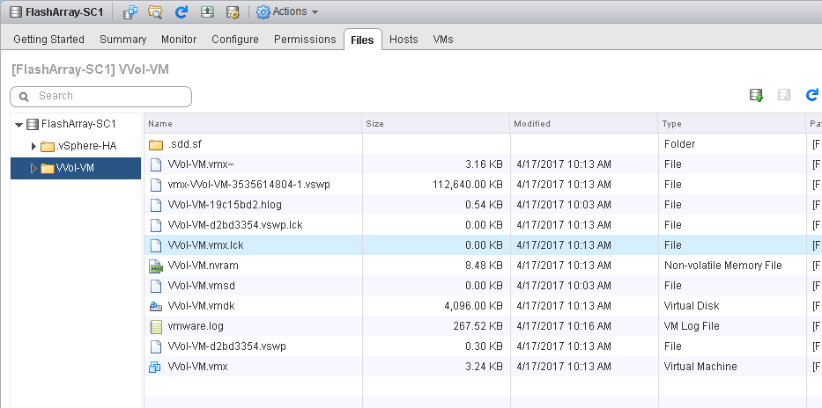Select VVol-VM-d2bd3354.vswp file name
Viewport: 822px width, 408px height.
(x=227, y=346)
